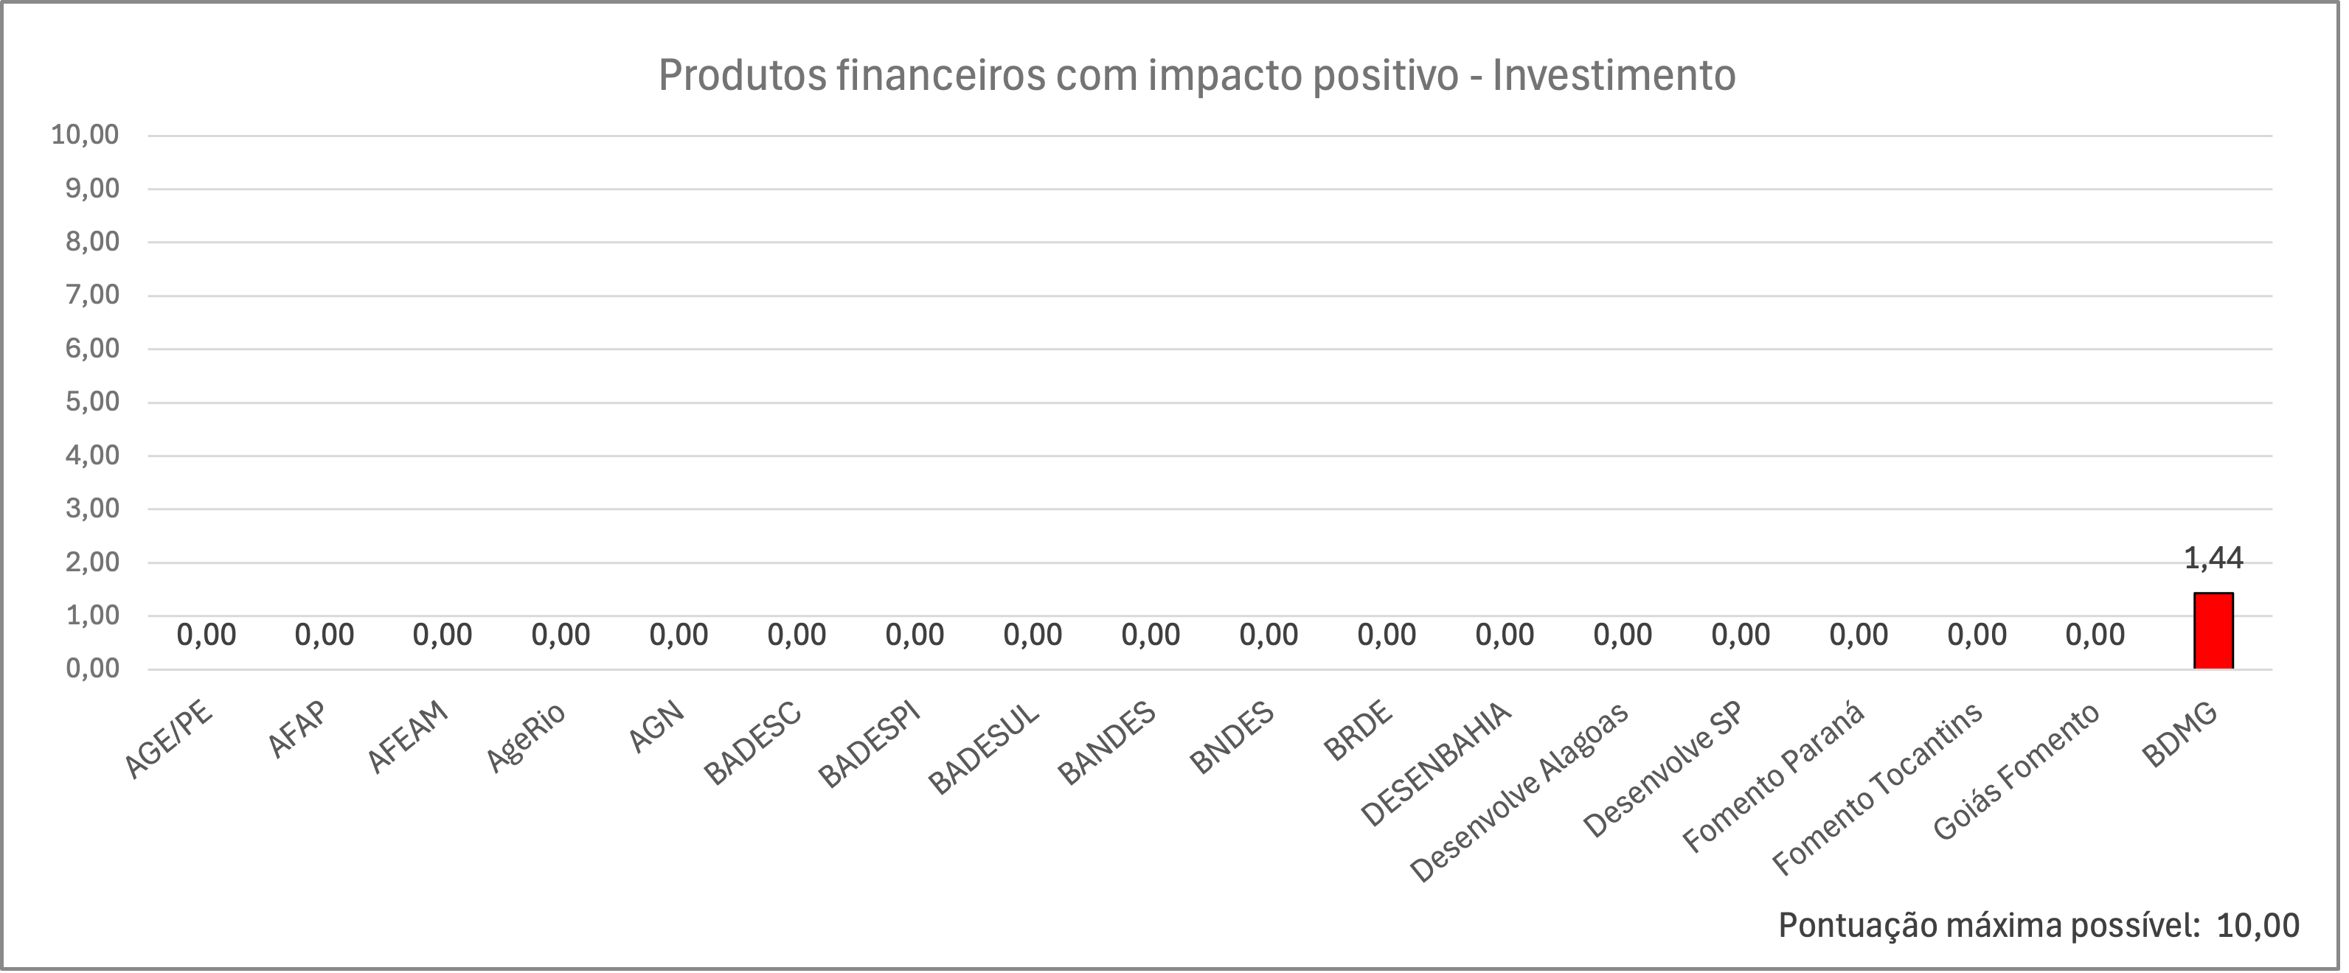Click the 2,00 y-axis tick label
Screen dimensions: 2349x973
[x=92, y=562]
